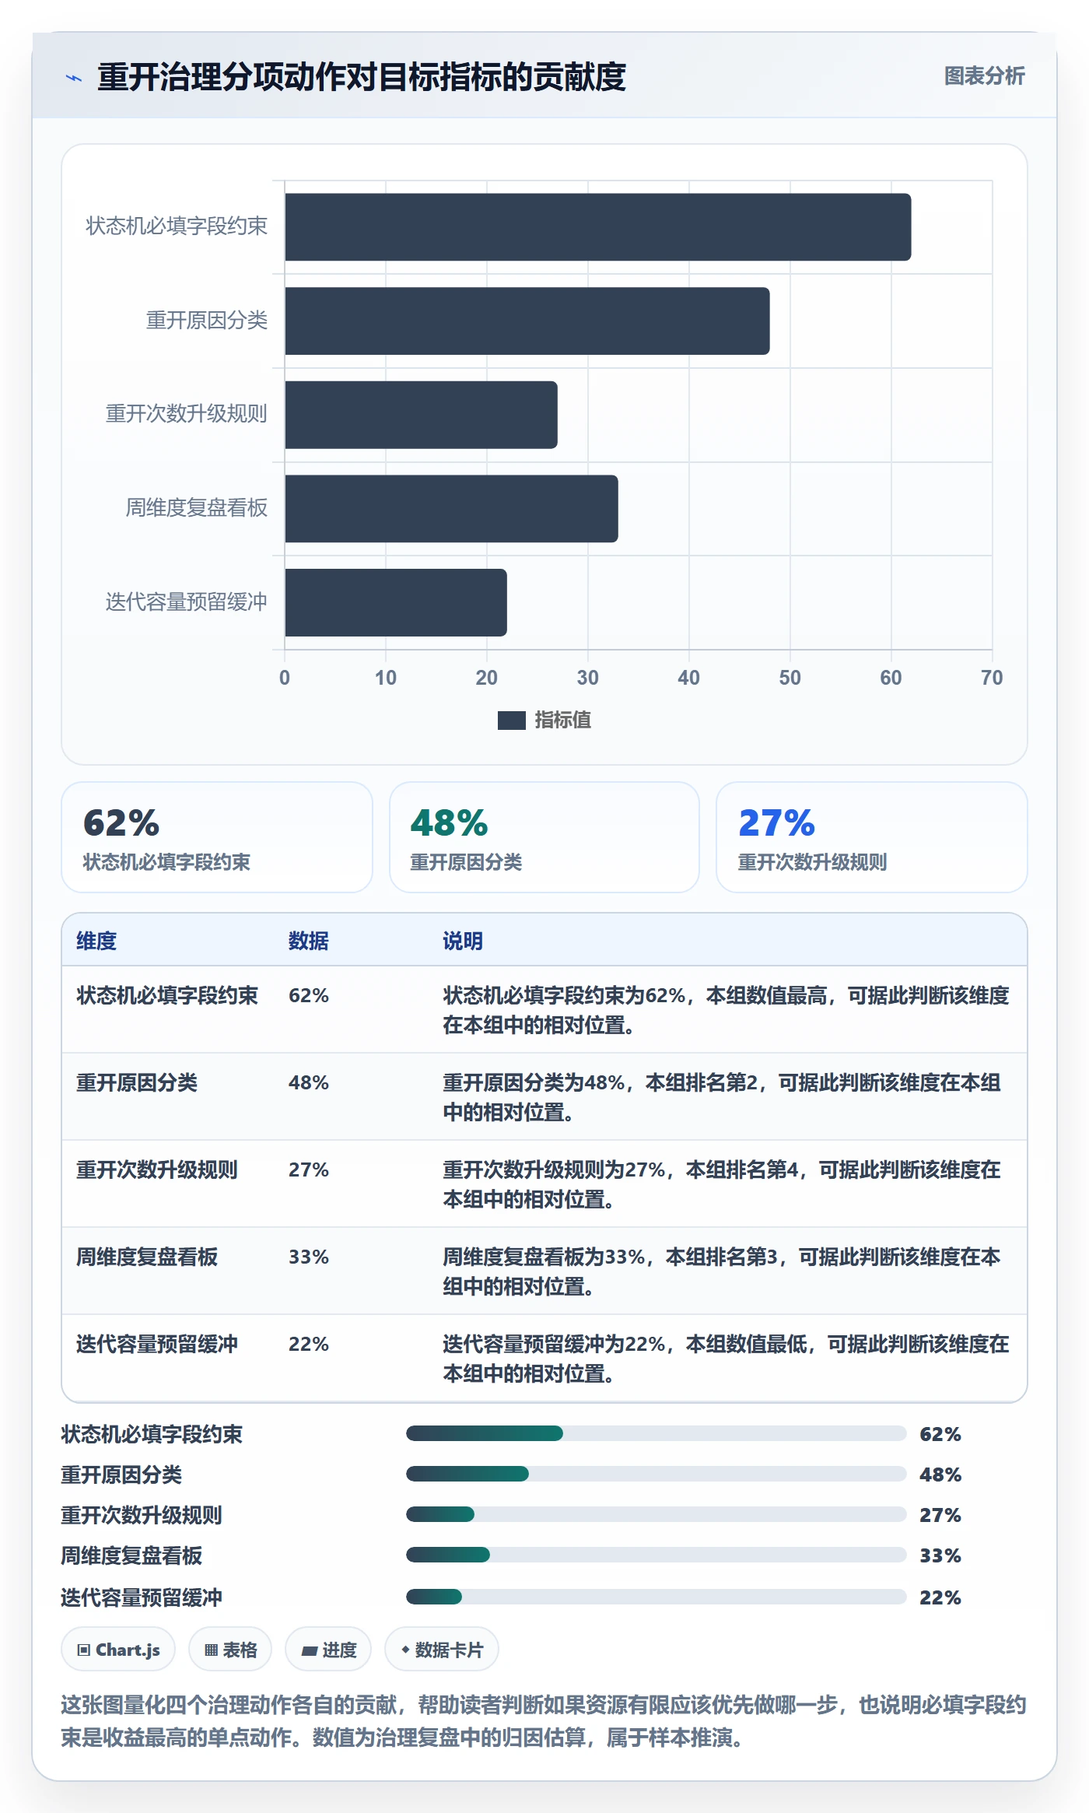Select the 状态机必填字段约束 table row name

[166, 995]
